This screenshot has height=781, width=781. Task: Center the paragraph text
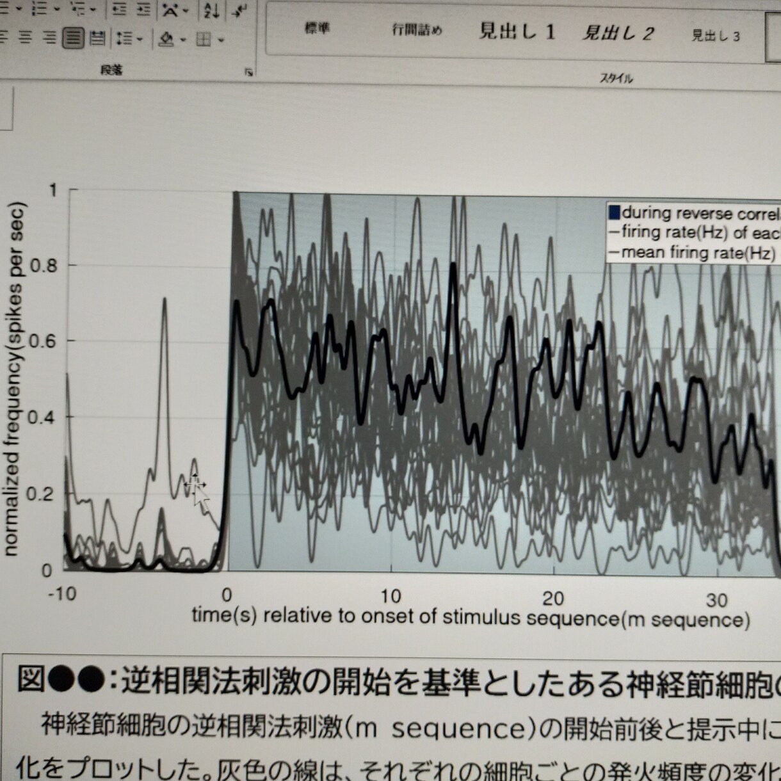tap(25, 38)
